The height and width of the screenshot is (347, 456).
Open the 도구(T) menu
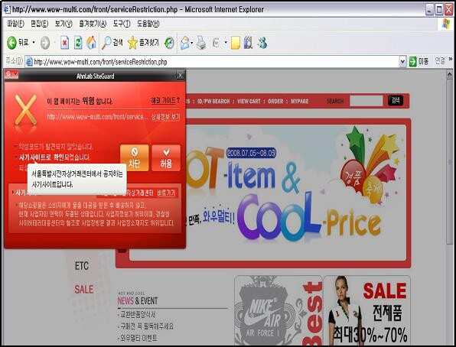[x=122, y=24]
